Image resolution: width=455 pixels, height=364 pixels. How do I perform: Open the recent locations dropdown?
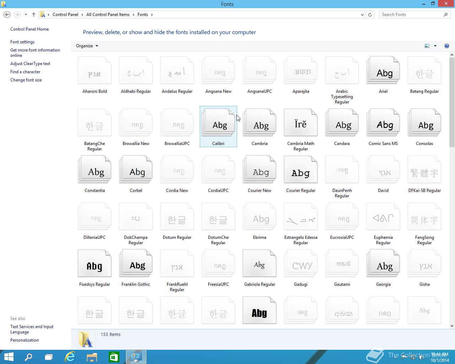click(26, 15)
